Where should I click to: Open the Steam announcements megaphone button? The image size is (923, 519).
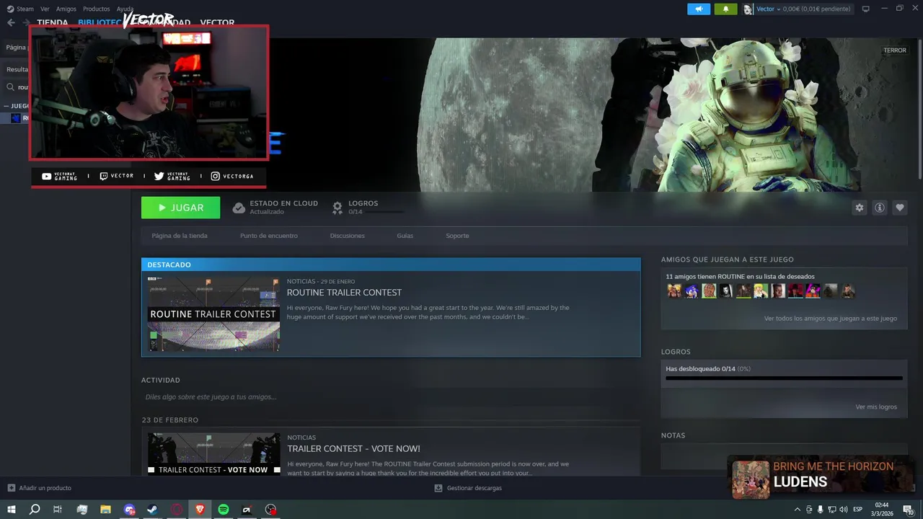[x=699, y=9]
